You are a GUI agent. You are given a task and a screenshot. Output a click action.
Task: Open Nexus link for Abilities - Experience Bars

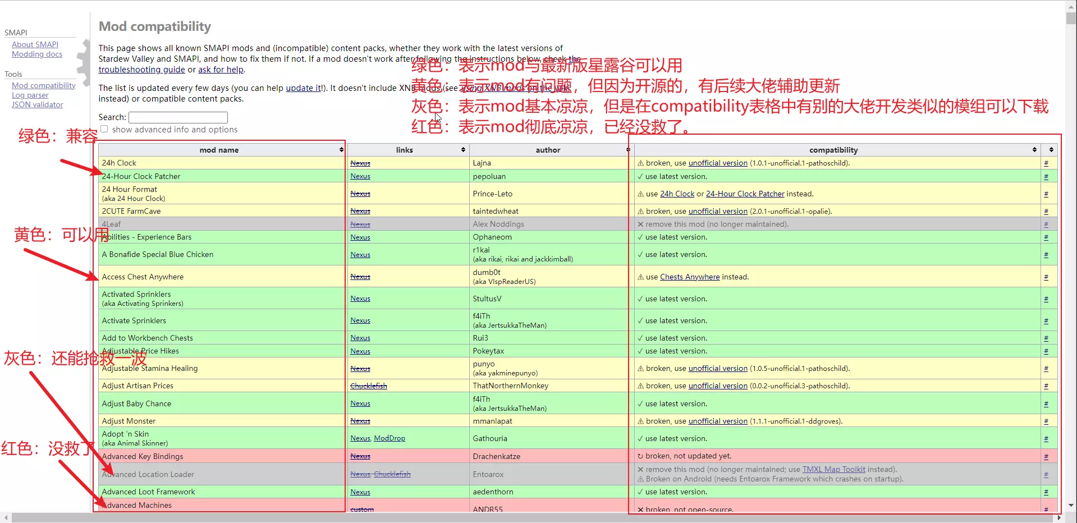tap(360, 237)
